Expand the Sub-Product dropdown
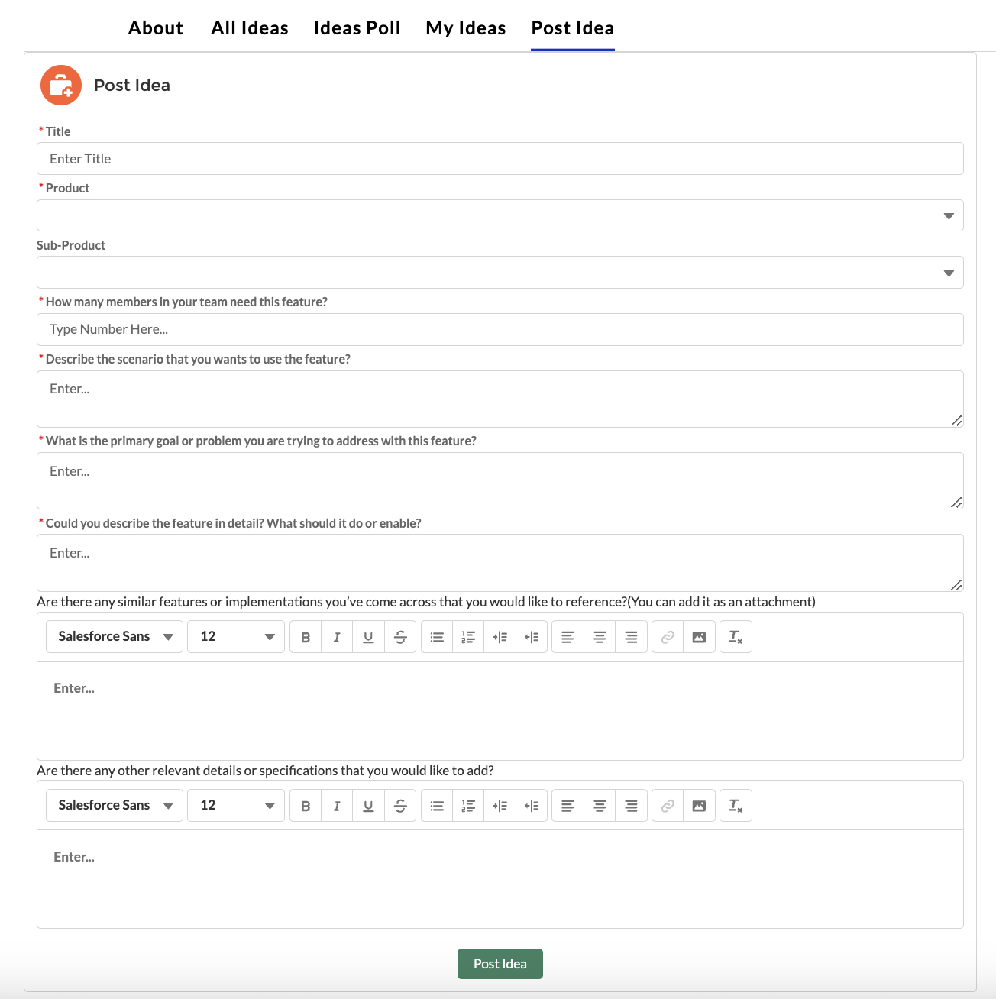 500,272
